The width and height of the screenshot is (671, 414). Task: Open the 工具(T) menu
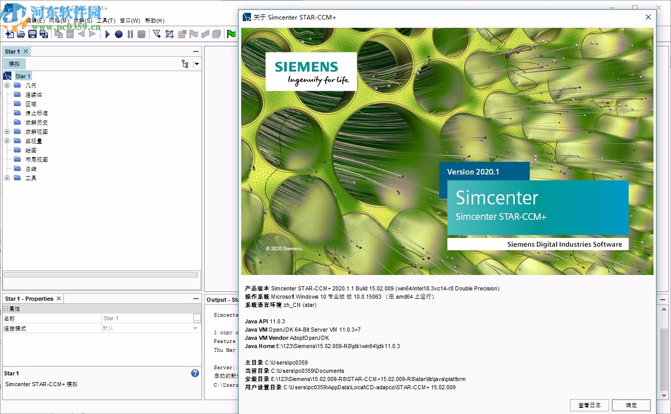(106, 21)
